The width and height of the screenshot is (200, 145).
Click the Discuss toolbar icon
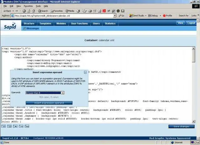pos(99,11)
